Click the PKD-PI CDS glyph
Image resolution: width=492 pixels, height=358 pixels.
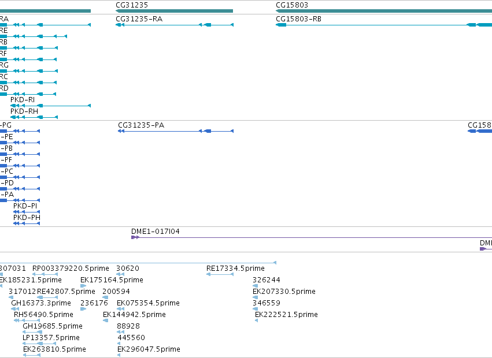click(27, 212)
